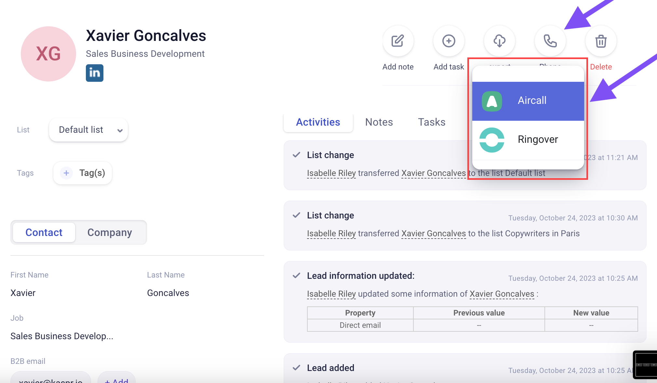Click checkmark icon beside Lead added

click(x=296, y=368)
